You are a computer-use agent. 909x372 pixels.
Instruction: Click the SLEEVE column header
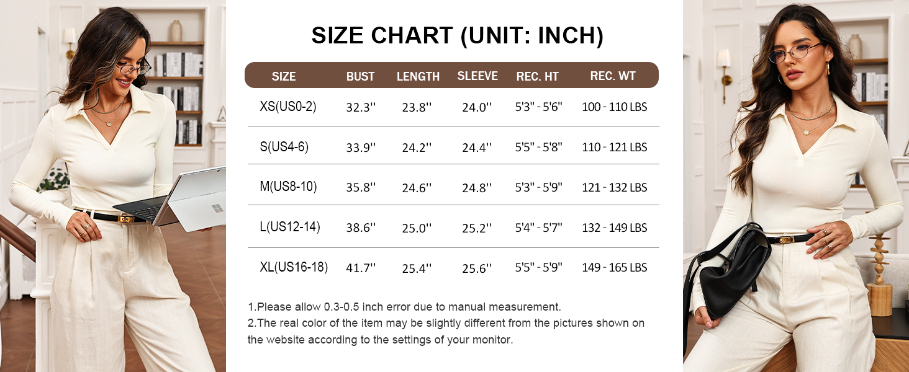(x=477, y=76)
